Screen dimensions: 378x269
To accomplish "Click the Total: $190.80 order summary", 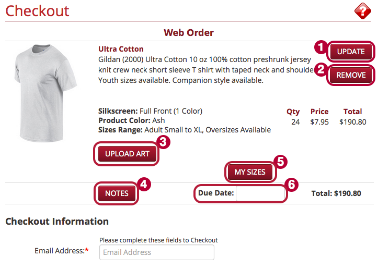I will pyautogui.click(x=336, y=193).
